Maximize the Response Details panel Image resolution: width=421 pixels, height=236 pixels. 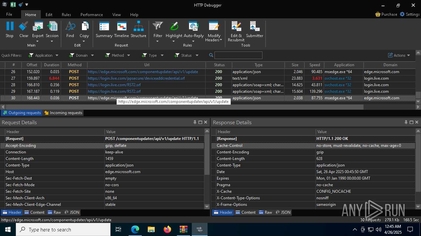[411, 122]
